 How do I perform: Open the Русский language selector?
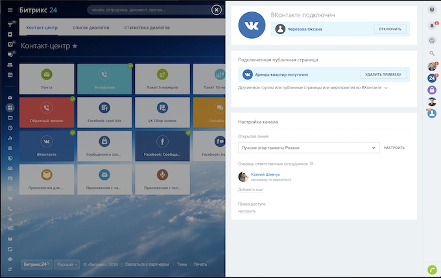[67, 264]
